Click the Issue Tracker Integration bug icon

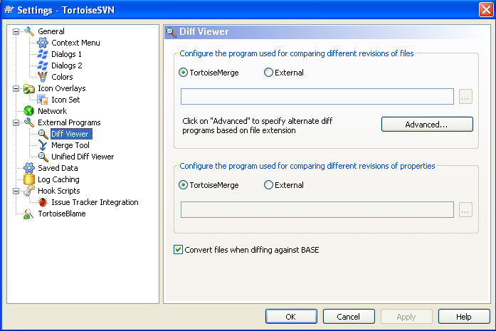pos(43,202)
